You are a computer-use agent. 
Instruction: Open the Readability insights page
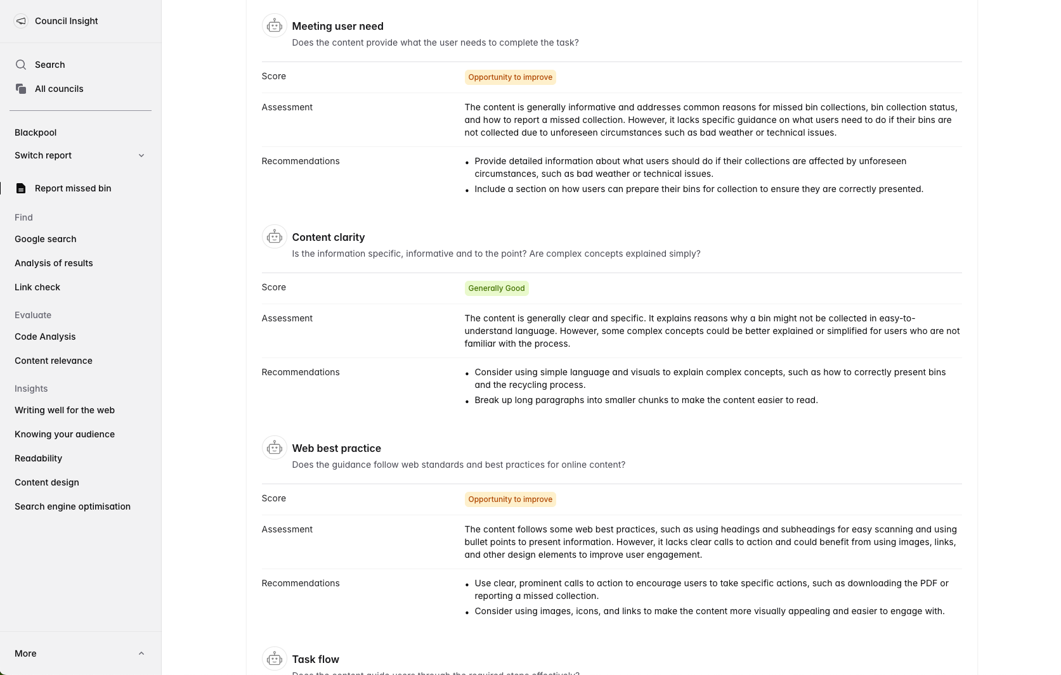39,458
